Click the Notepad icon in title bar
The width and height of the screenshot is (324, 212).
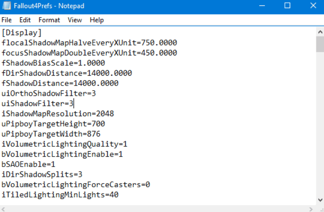7,5
